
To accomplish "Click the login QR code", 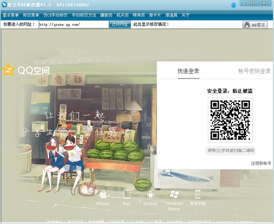I will coord(230,120).
